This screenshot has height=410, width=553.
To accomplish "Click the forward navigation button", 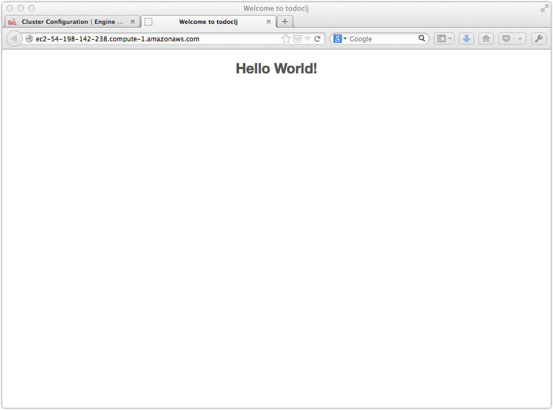I will pyautogui.click(x=25, y=39).
